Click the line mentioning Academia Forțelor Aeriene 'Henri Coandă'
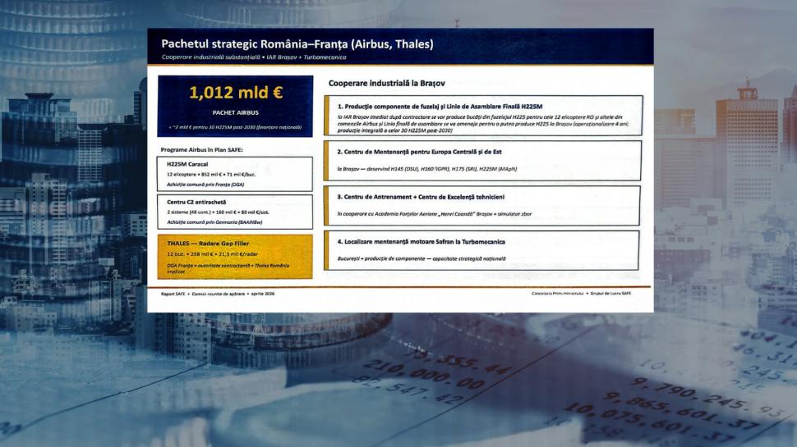The image size is (797, 447). coord(435,214)
